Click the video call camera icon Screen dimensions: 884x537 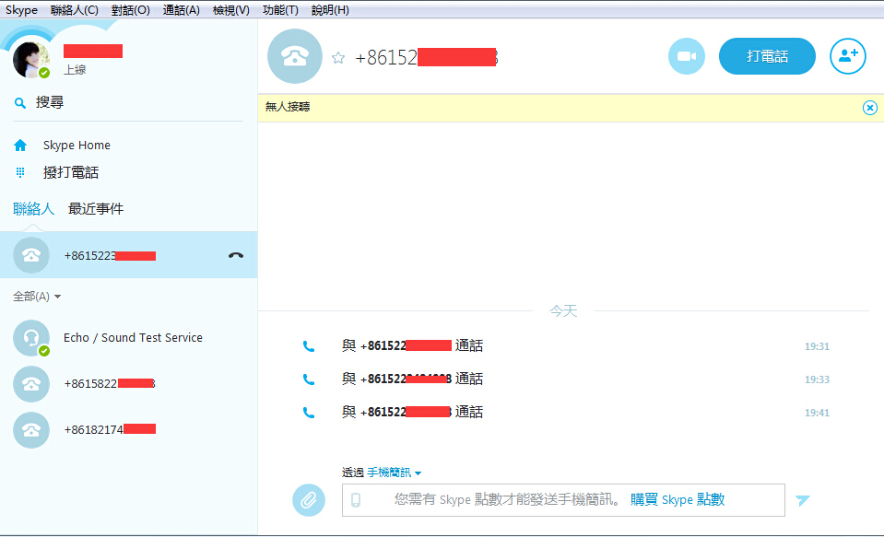tap(686, 56)
